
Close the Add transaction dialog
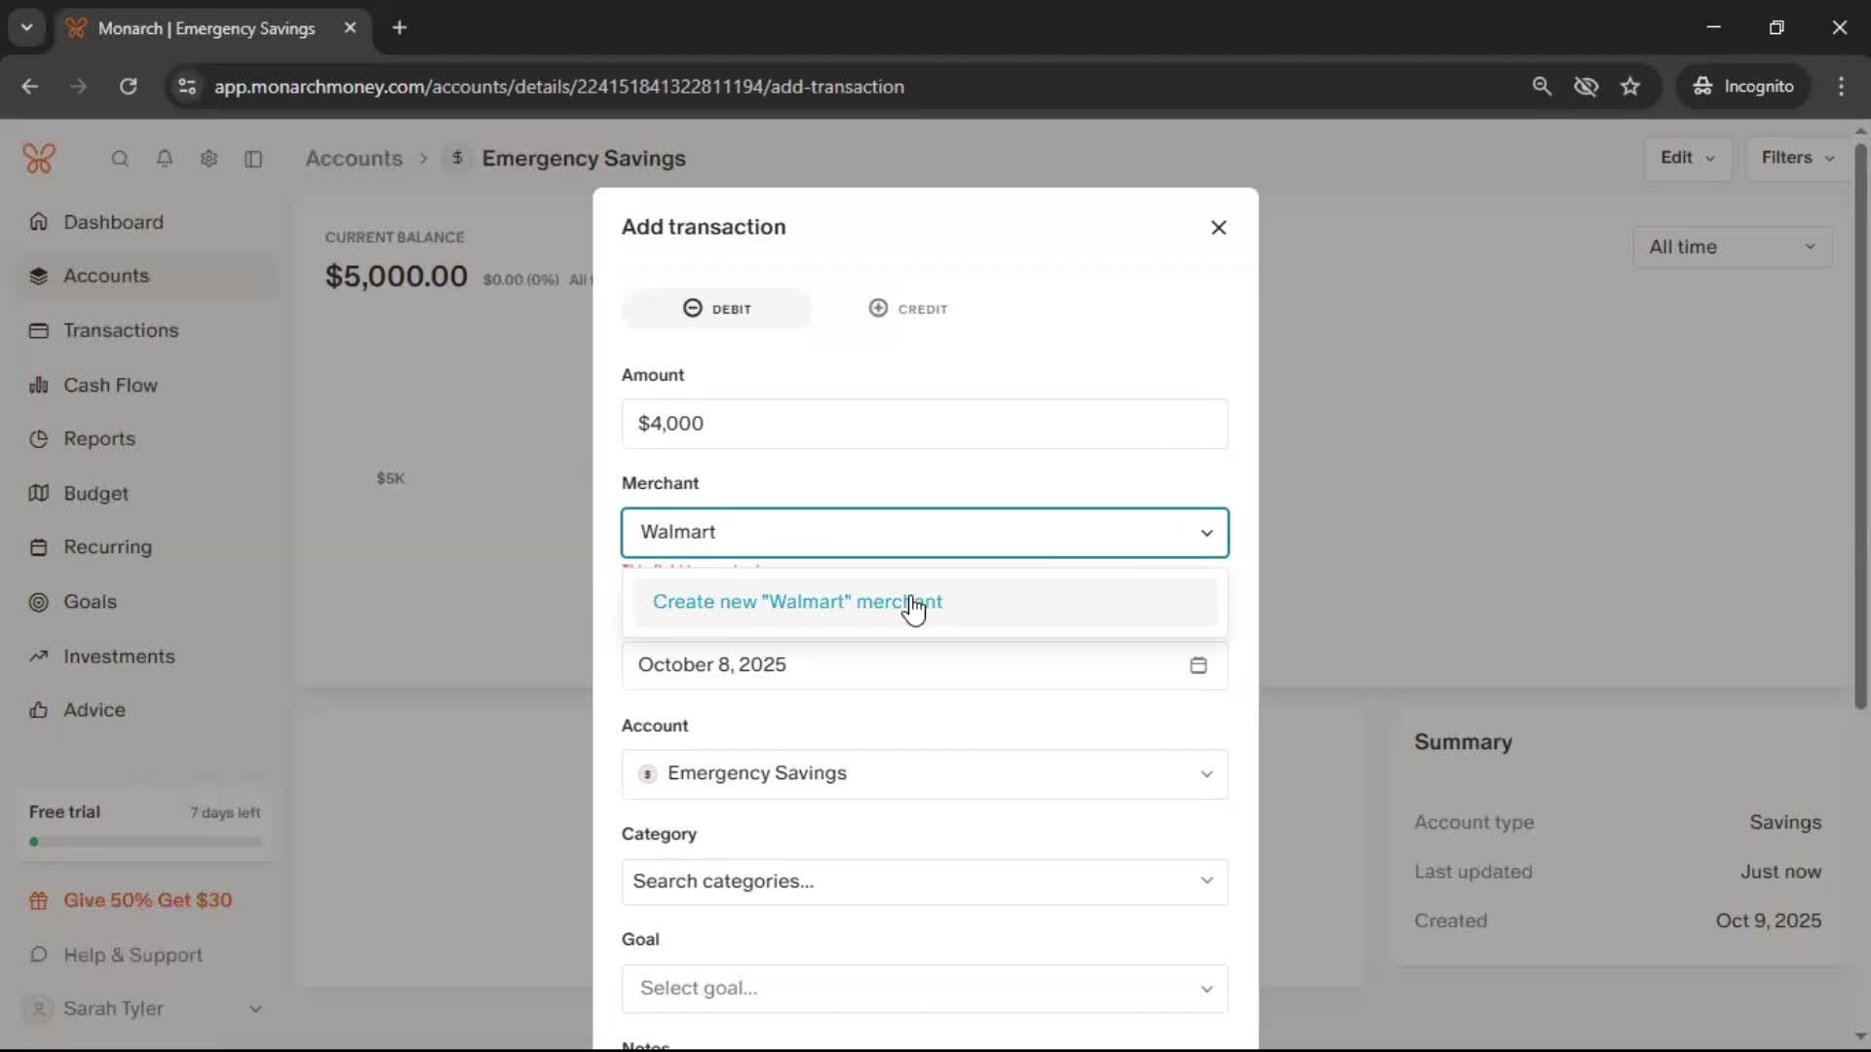coord(1218,227)
